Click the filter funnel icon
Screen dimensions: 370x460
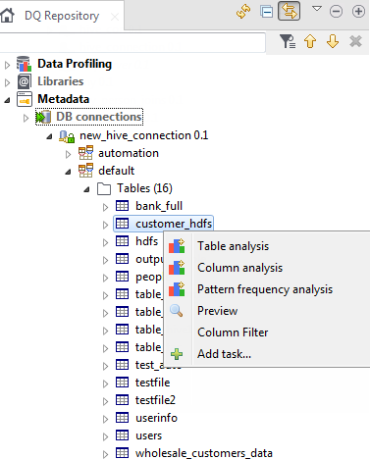point(288,41)
